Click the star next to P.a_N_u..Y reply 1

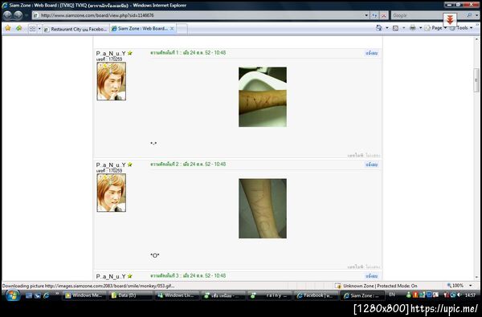(x=129, y=53)
